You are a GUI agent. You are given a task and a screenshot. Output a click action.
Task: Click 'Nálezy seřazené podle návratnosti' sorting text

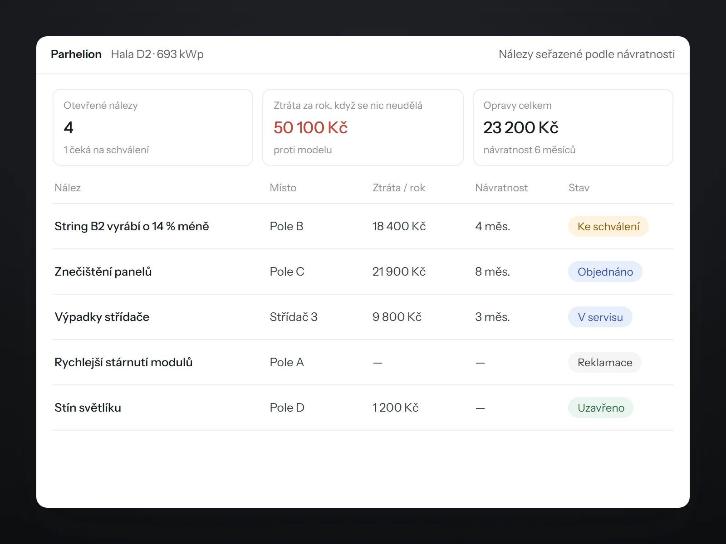[x=587, y=54]
